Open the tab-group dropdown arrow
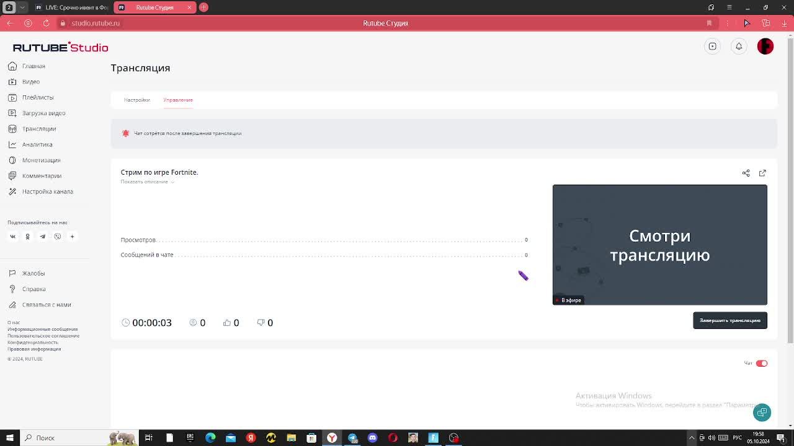 (22, 7)
